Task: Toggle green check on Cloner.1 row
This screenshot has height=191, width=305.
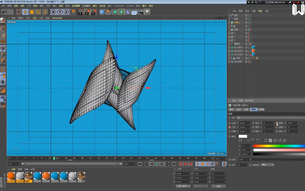Action: [251, 23]
